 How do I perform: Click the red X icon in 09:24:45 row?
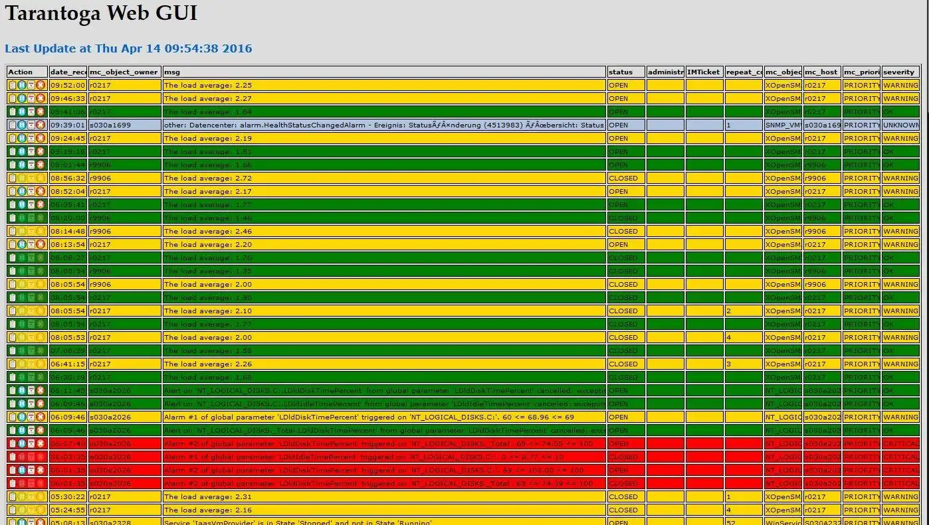41,138
